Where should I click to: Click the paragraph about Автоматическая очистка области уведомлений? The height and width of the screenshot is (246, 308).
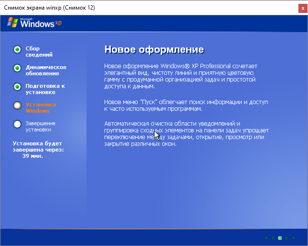click(x=186, y=134)
